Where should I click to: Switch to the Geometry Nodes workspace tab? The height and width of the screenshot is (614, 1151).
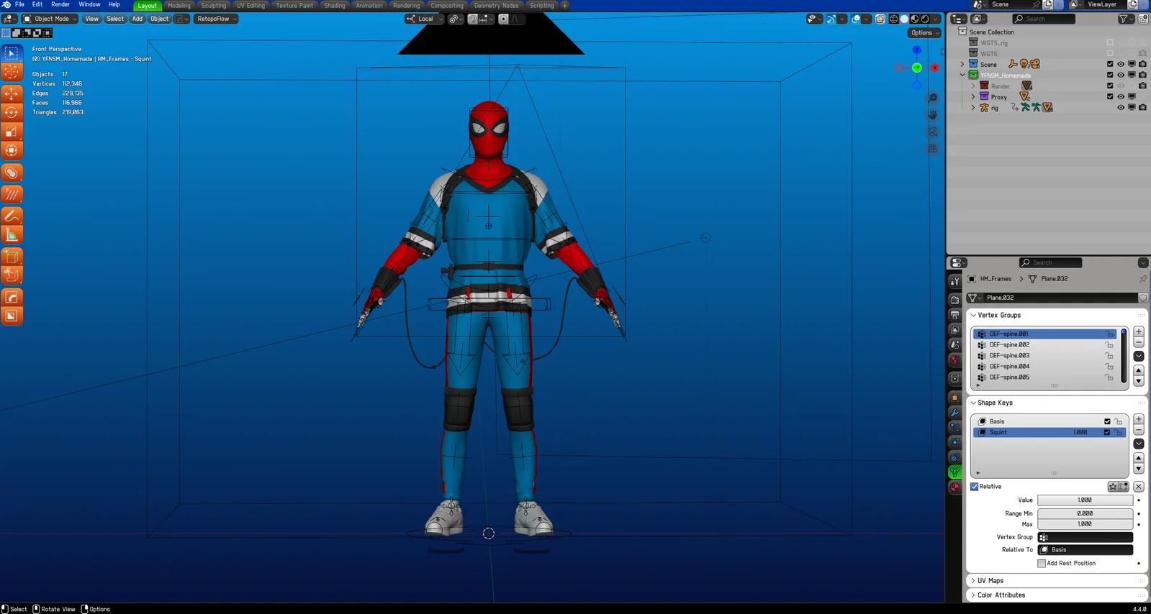click(x=496, y=5)
